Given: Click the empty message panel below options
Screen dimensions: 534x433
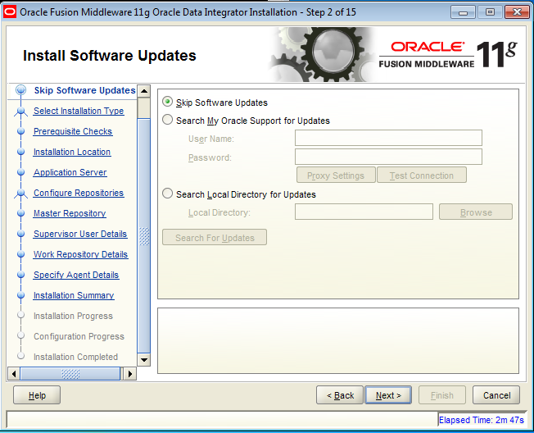Looking at the screenshot, I should tap(338, 340).
